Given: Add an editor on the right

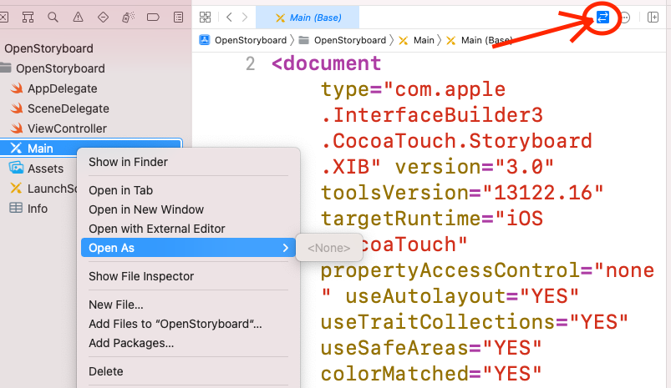Looking at the screenshot, I should point(653,17).
